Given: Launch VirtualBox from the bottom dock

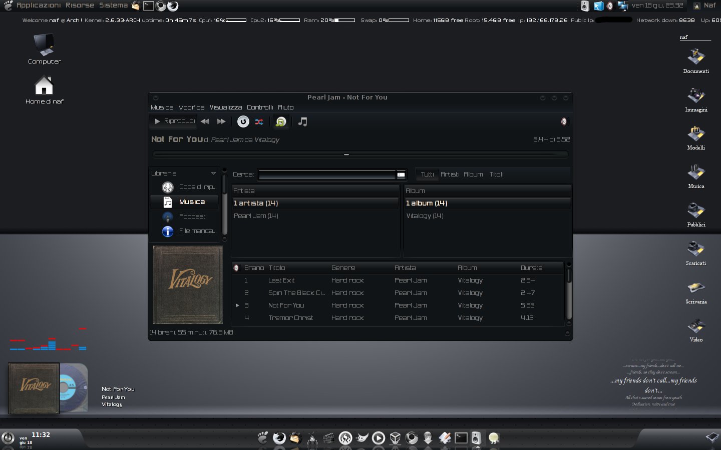Looking at the screenshot, I should (395, 438).
